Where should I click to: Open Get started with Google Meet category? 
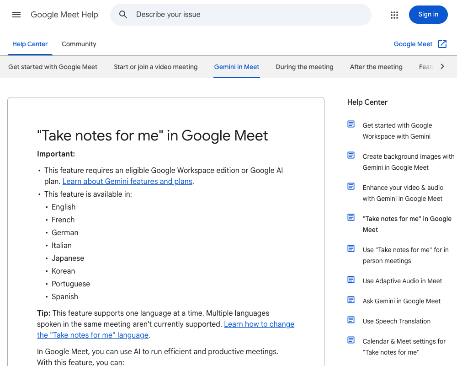(x=53, y=67)
